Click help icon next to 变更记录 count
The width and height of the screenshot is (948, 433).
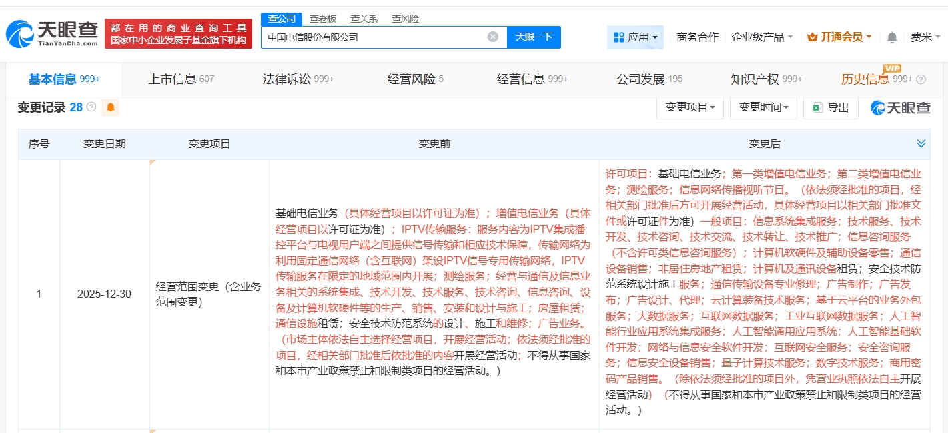click(91, 107)
